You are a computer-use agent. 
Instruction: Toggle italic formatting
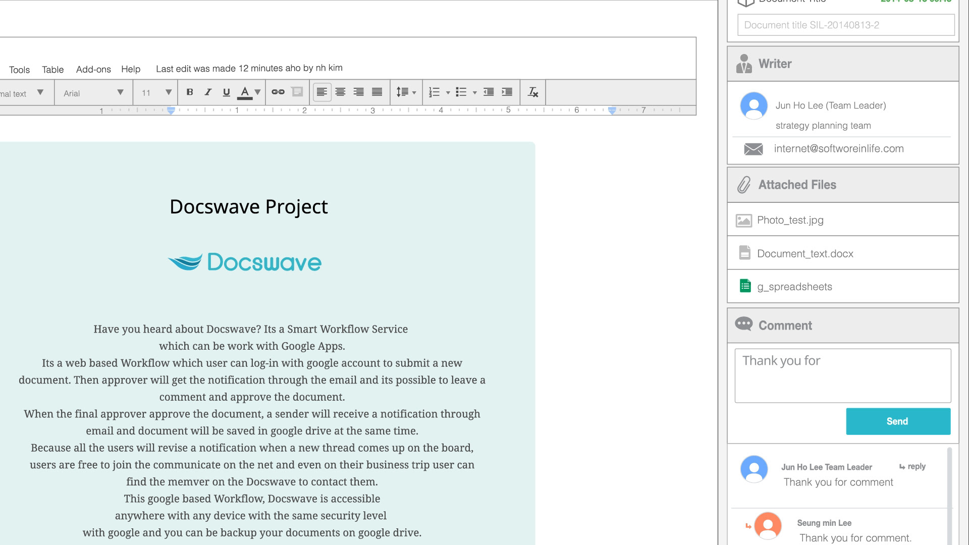(208, 92)
